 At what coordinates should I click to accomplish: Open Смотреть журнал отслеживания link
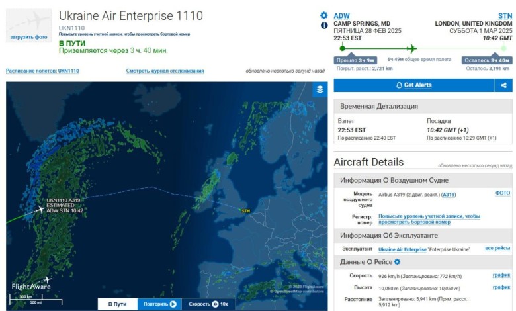click(x=165, y=71)
